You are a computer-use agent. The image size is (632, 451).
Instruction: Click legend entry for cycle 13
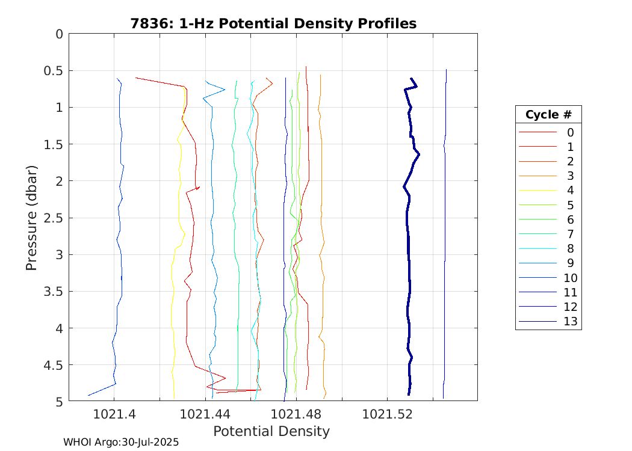coord(570,322)
